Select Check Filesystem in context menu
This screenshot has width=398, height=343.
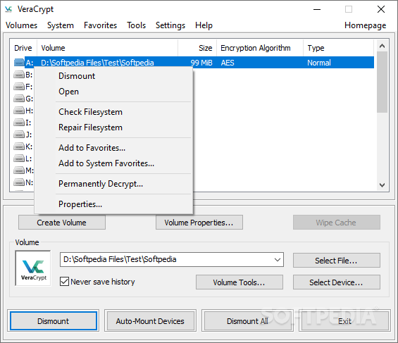pyautogui.click(x=113, y=112)
